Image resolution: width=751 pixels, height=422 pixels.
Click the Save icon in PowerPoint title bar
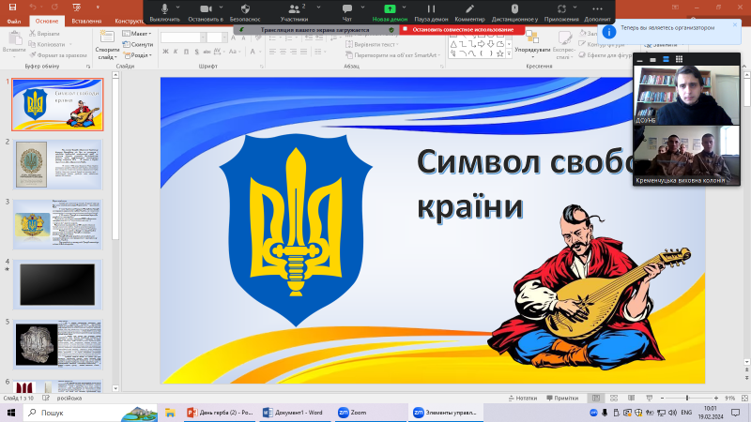tap(13, 7)
